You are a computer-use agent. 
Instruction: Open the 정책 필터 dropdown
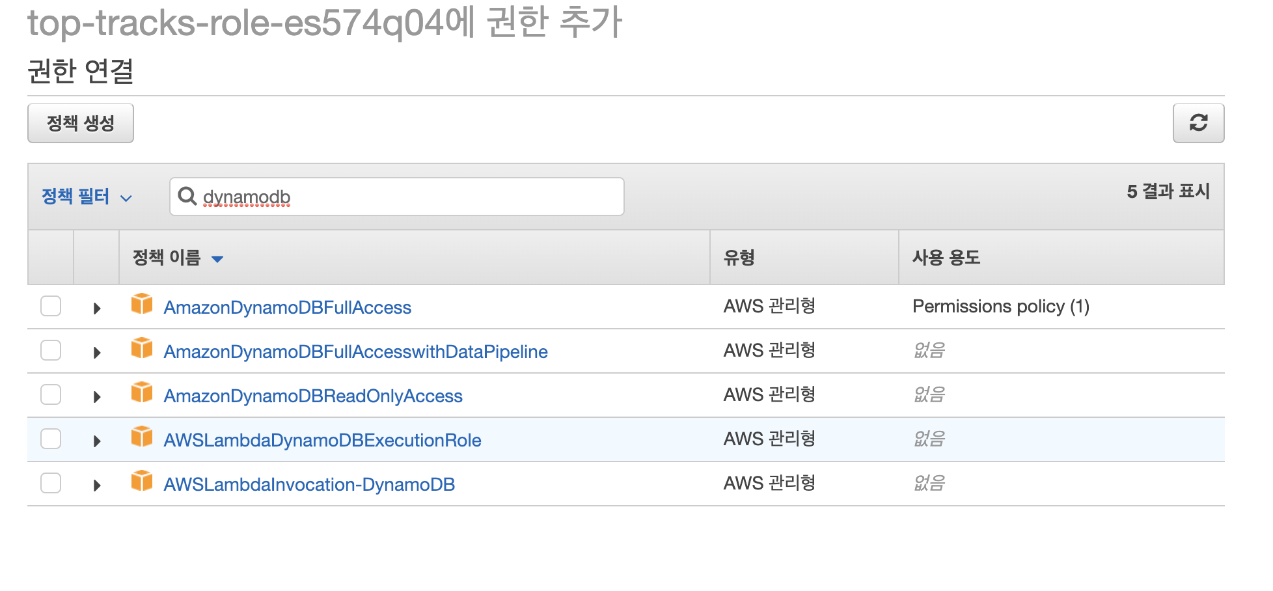[87, 197]
